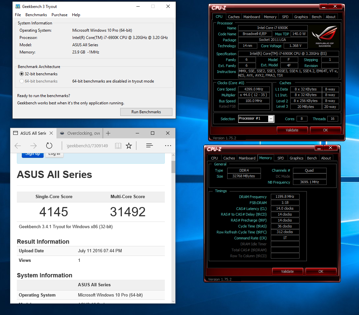
Task: Select 32-bit benchmarks radio button
Action: point(21,74)
